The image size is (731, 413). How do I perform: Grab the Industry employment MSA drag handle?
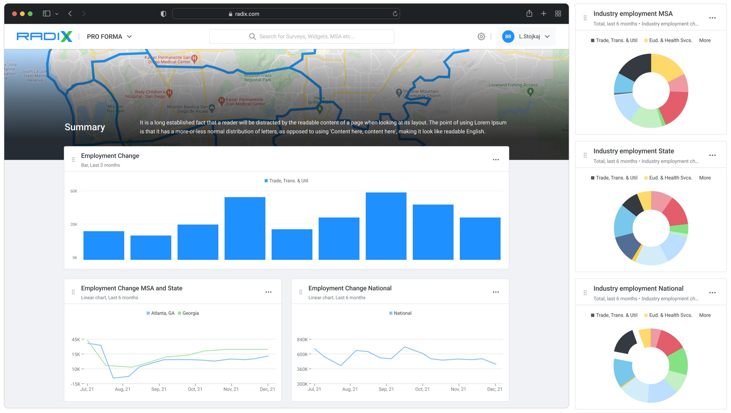click(585, 18)
